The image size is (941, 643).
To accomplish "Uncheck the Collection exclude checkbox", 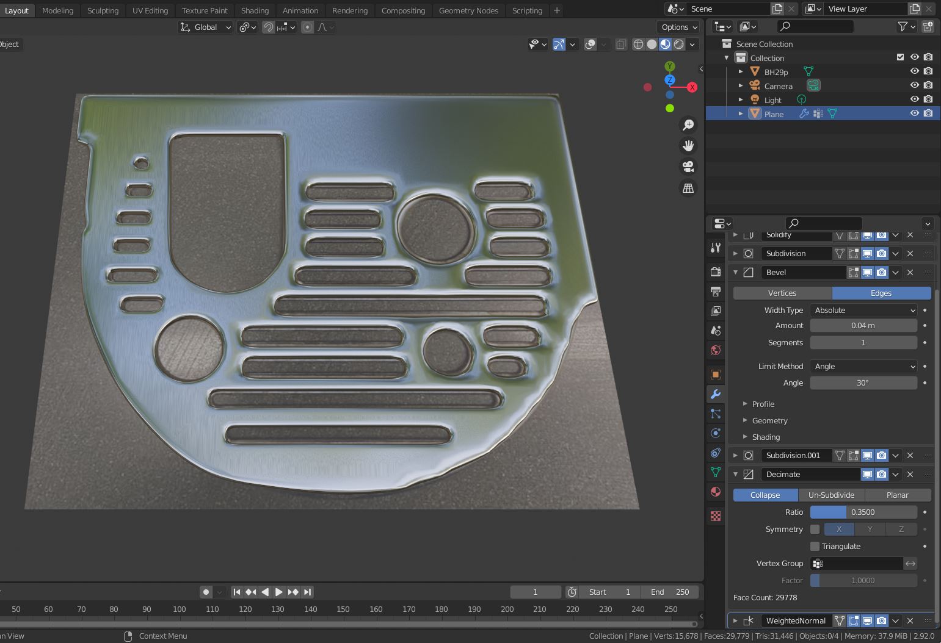I will click(900, 57).
